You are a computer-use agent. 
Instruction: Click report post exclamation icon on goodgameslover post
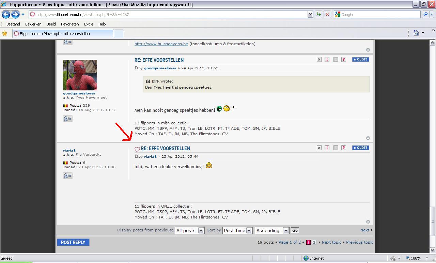click(327, 59)
